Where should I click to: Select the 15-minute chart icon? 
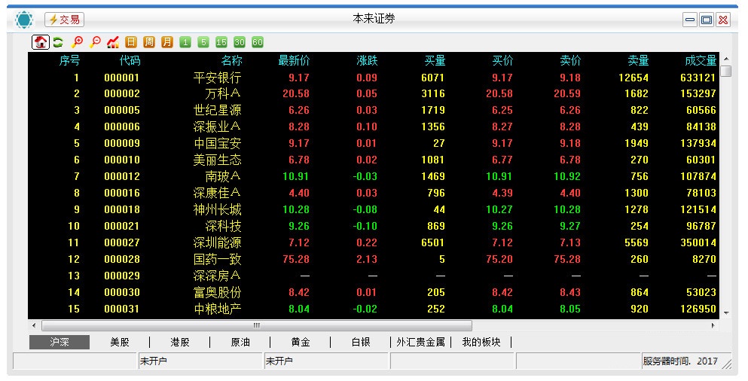point(221,42)
